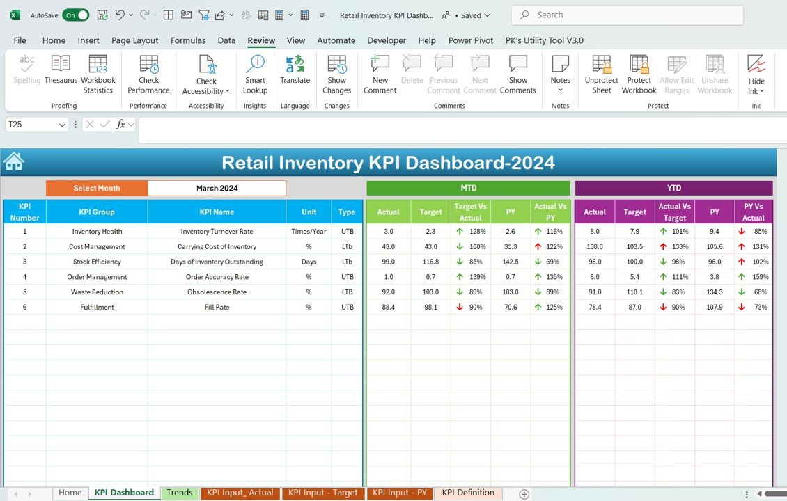Screen dimensions: 787x501
Task: Click the sheet tab options dots
Action: pyautogui.click(x=747, y=494)
